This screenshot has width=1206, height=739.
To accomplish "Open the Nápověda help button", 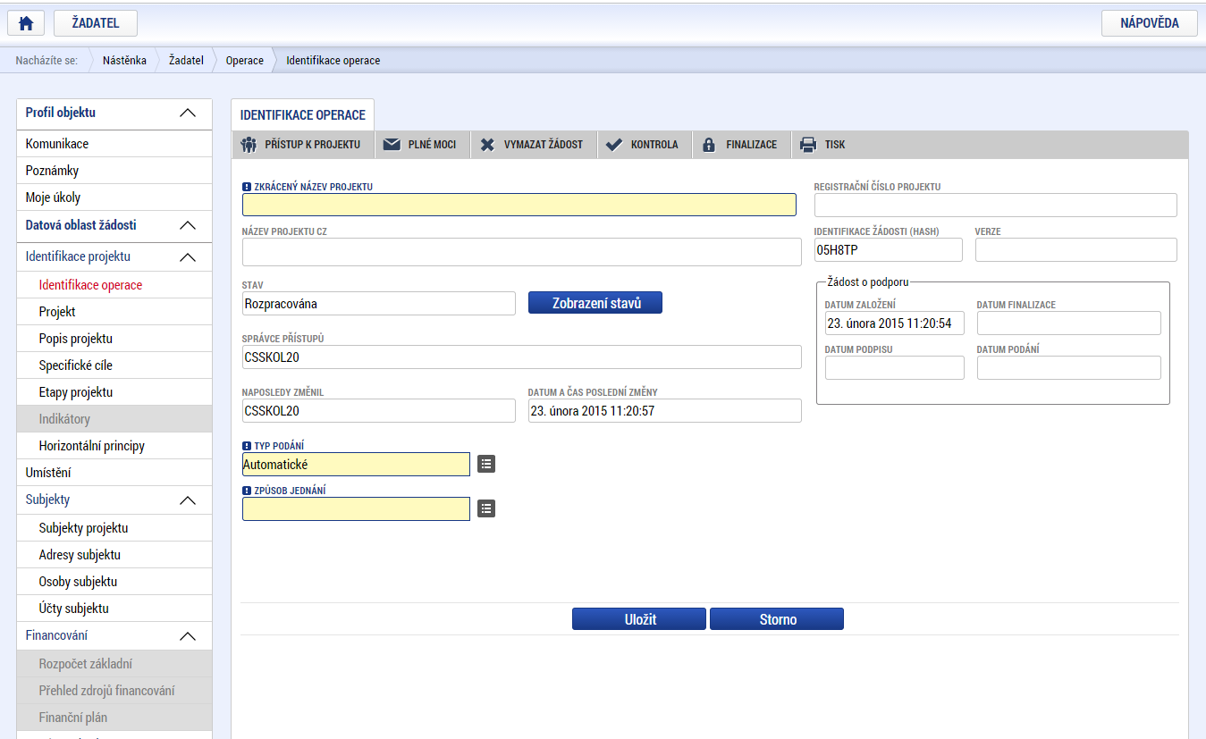I will [x=1149, y=23].
